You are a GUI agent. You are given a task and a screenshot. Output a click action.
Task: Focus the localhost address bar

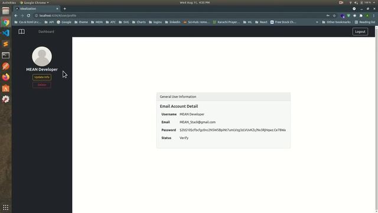[x=178, y=15]
